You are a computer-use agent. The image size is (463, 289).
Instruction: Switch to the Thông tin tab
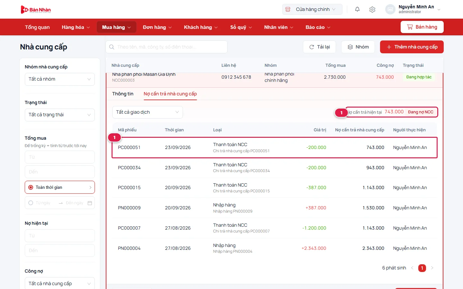[123, 94]
